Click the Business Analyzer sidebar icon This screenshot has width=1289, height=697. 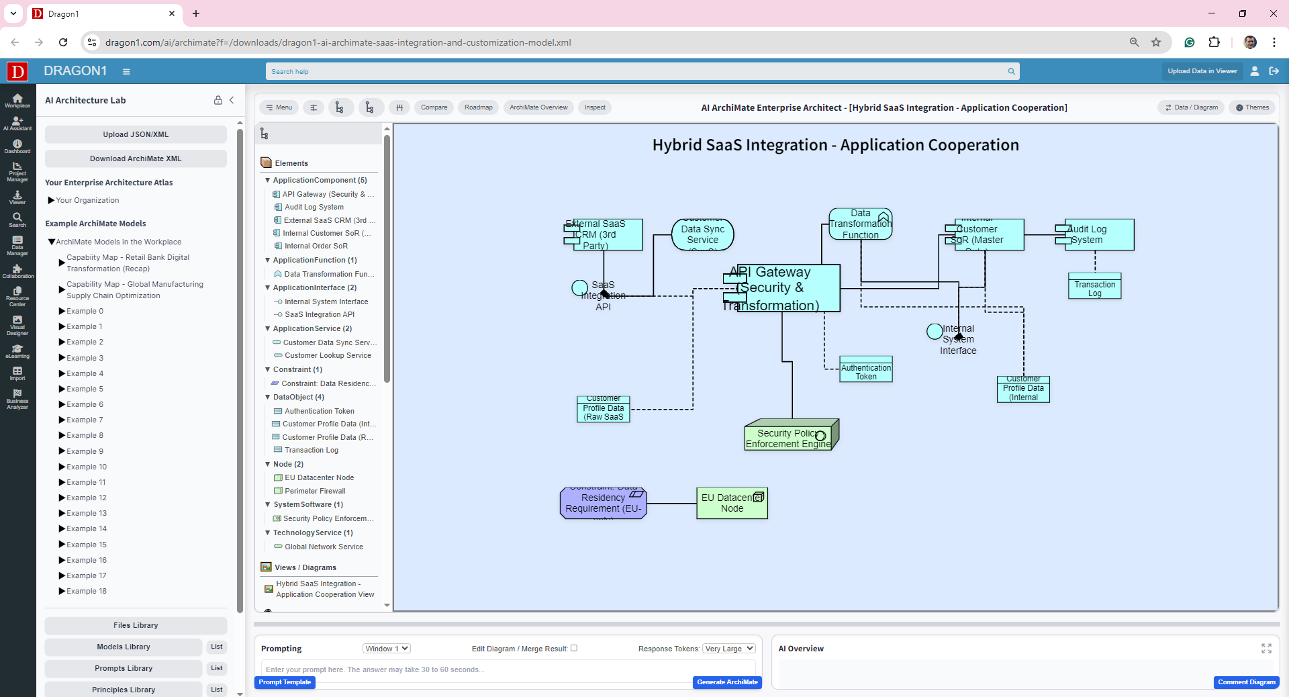tap(17, 400)
